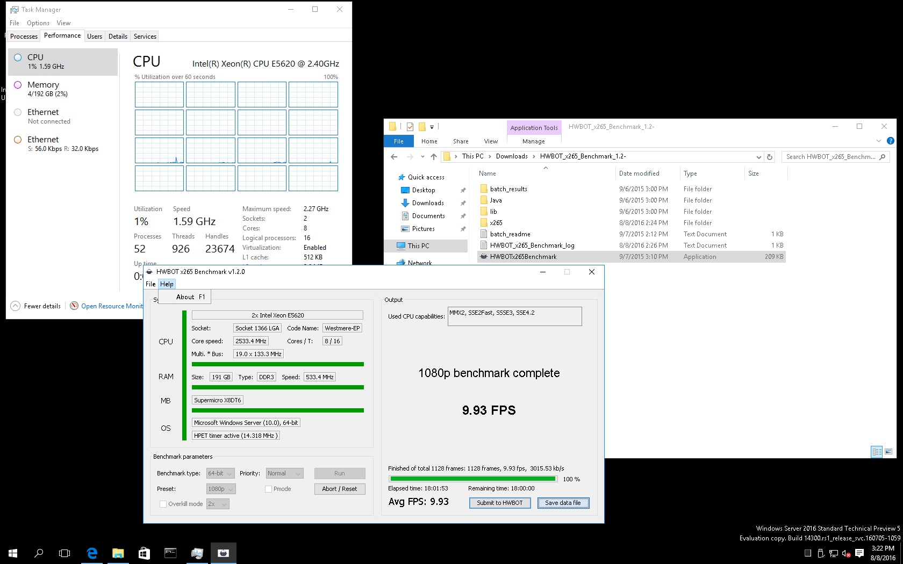Open the Priority Normal dropdown

click(x=285, y=473)
